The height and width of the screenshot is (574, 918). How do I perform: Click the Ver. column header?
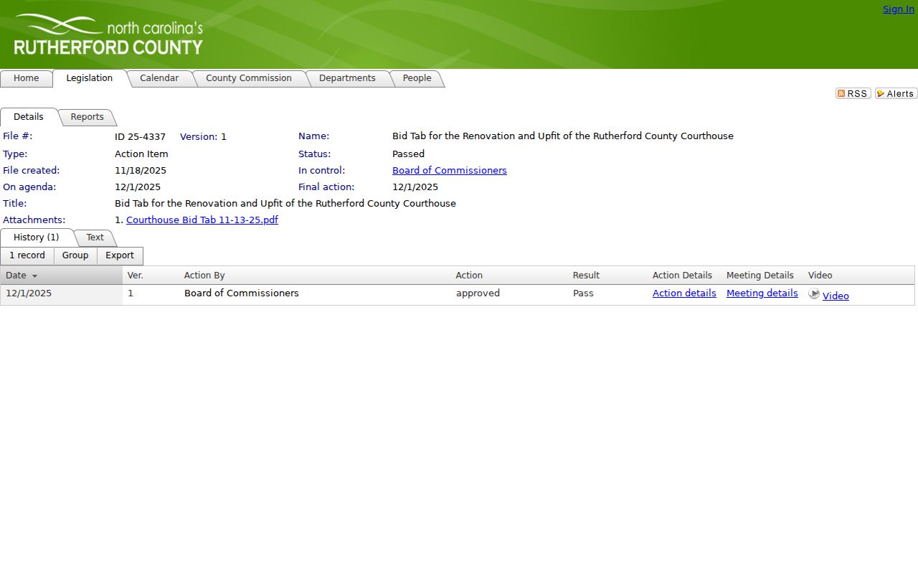(x=136, y=276)
